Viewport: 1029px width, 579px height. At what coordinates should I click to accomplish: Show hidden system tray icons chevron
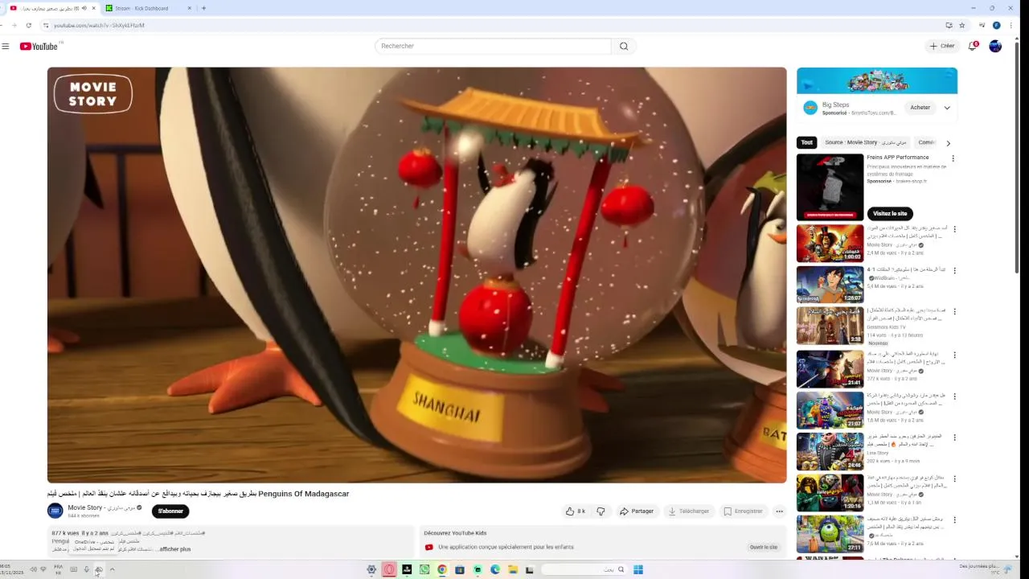point(112,569)
